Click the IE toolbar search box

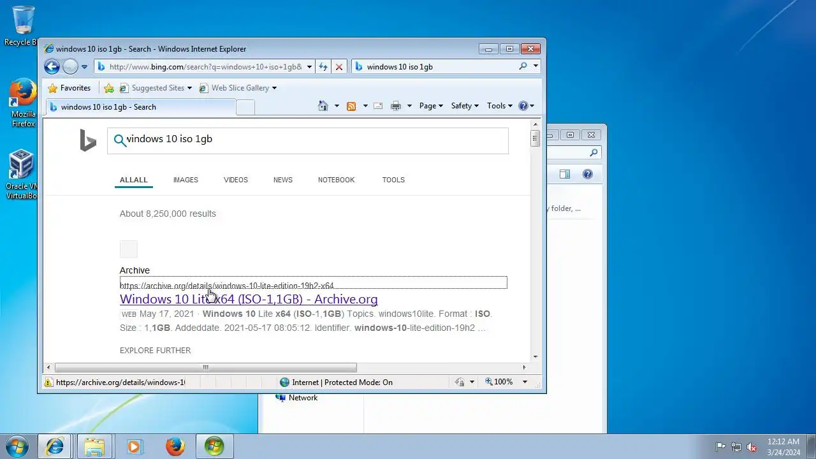(433, 66)
